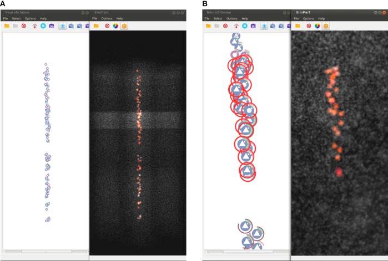The image size is (388, 261).
Task: Click purple camera icon in panel B NeuroScheme toolbar
Action: point(253,26)
